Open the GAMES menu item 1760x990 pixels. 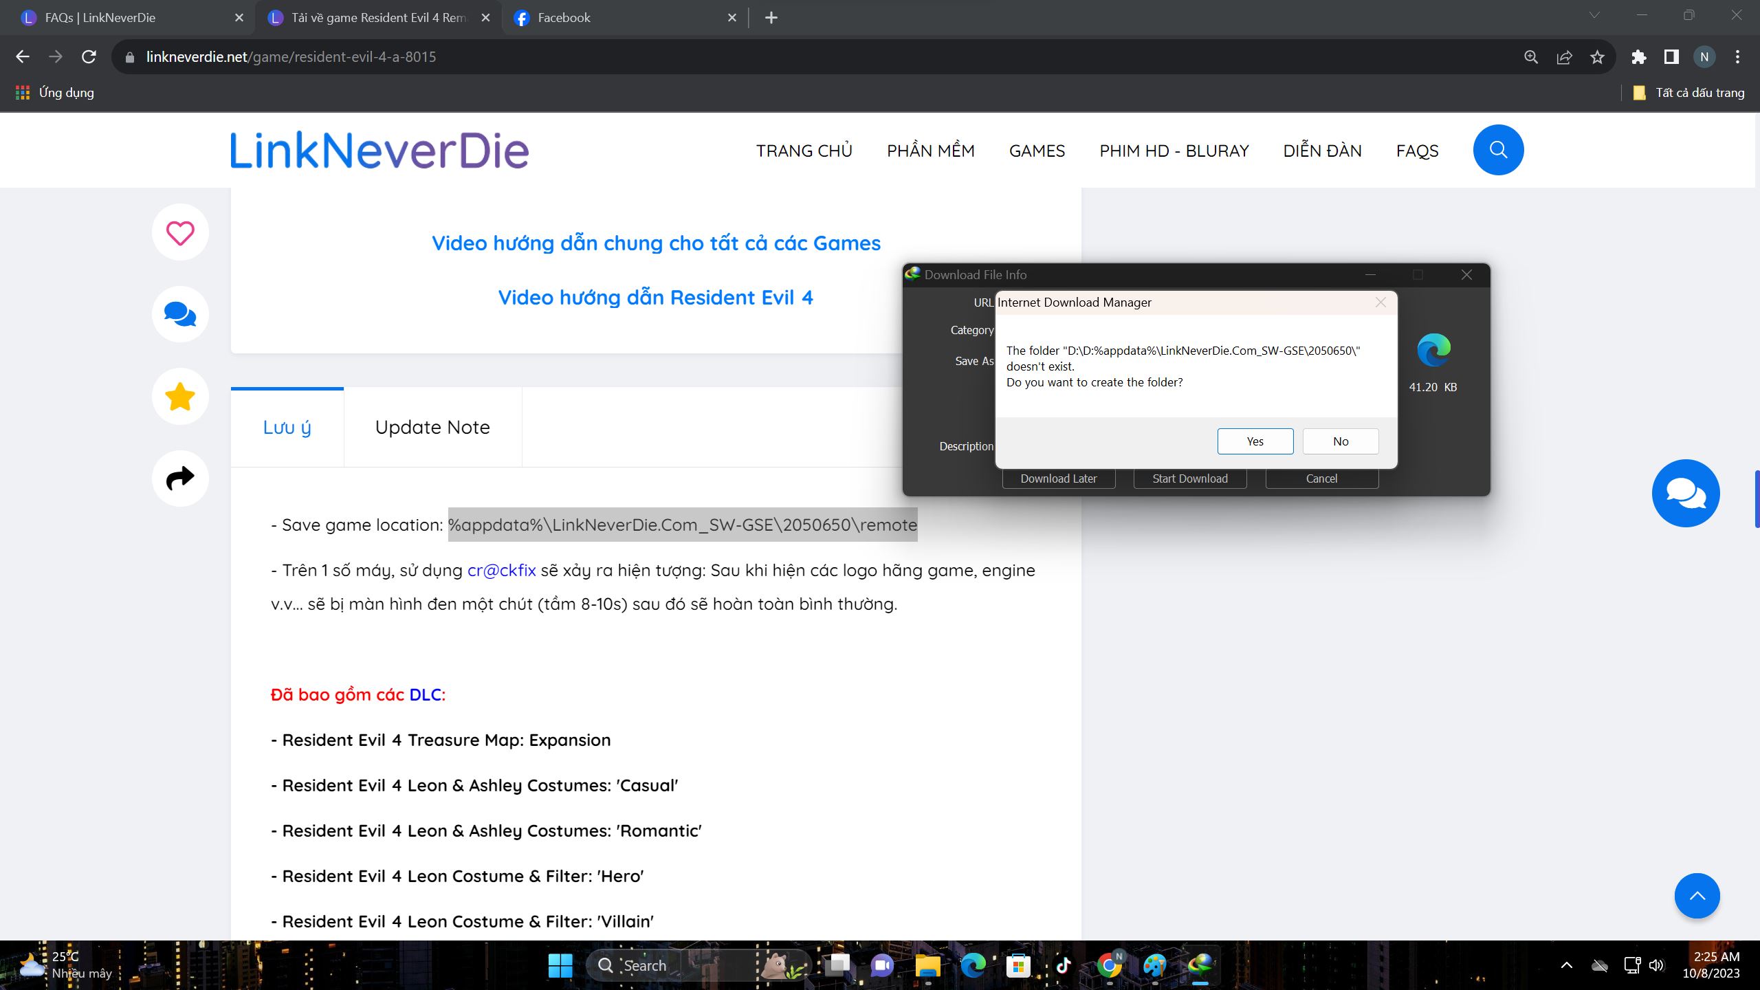click(x=1037, y=151)
